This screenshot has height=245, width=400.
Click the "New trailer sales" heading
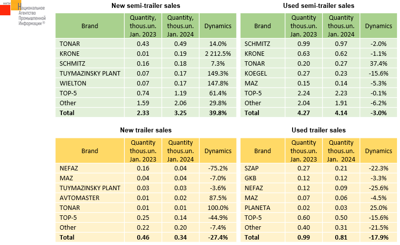pos(146,130)
